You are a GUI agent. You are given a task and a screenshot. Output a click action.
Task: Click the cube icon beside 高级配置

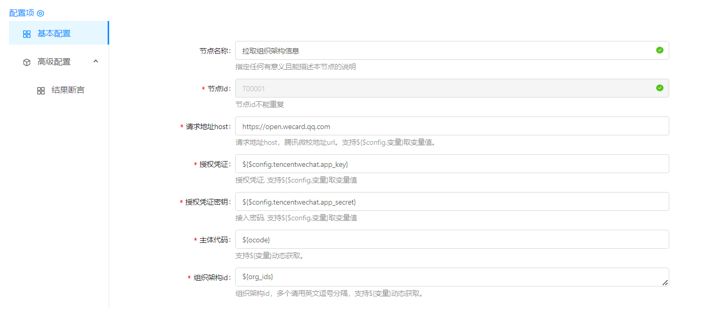pyautogui.click(x=27, y=62)
